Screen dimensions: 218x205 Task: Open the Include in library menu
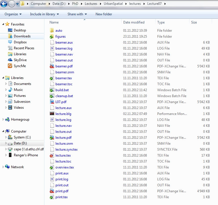44,14
